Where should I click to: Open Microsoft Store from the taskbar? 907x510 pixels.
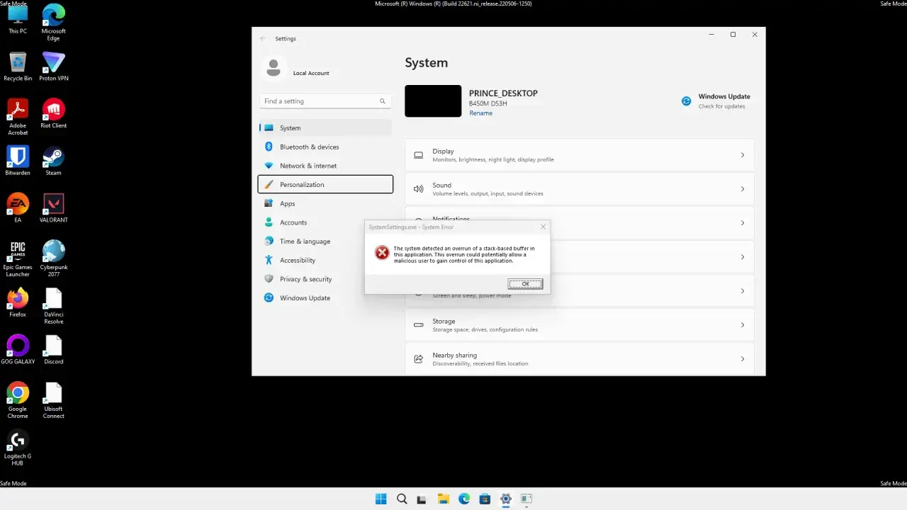click(485, 499)
